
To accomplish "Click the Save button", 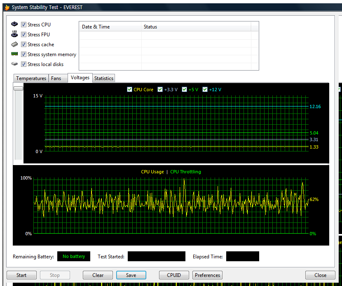I will (x=131, y=275).
